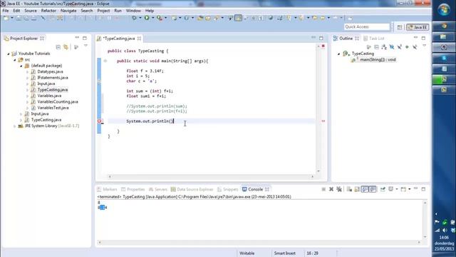Open the Debug button dropdown arrow
Viewport: 456px width, 257px height.
140,18
